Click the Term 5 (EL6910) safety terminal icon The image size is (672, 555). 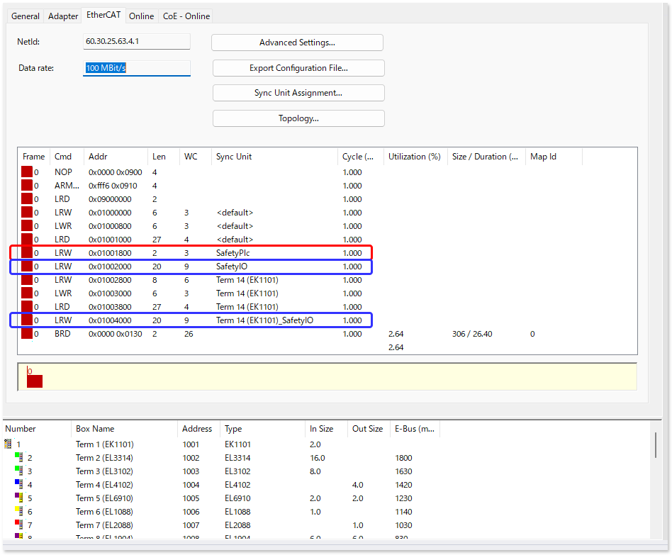coord(18,498)
